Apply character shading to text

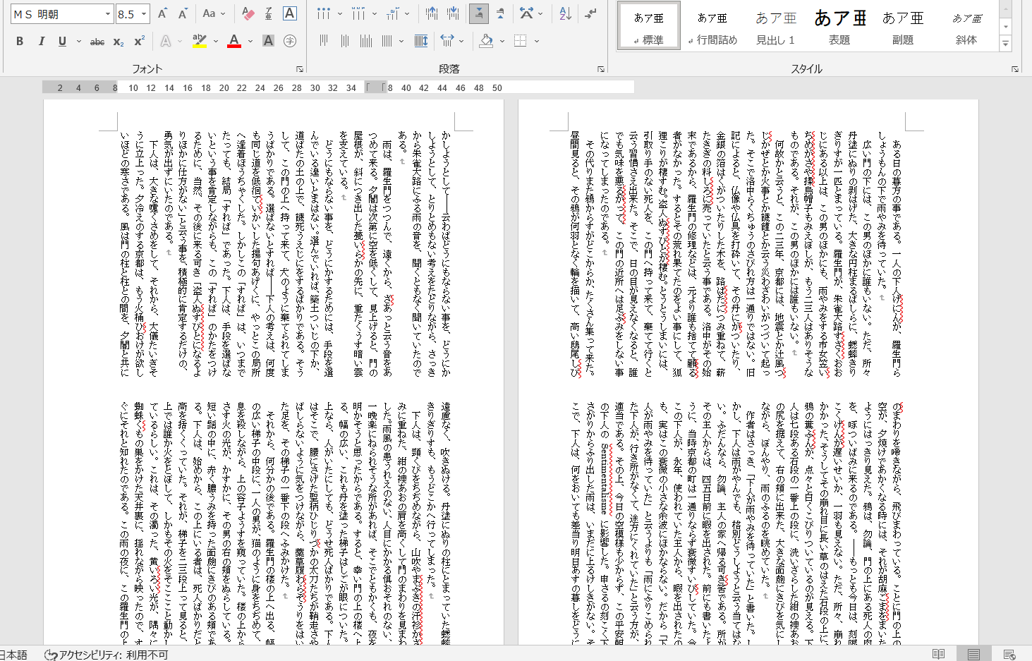pos(268,41)
